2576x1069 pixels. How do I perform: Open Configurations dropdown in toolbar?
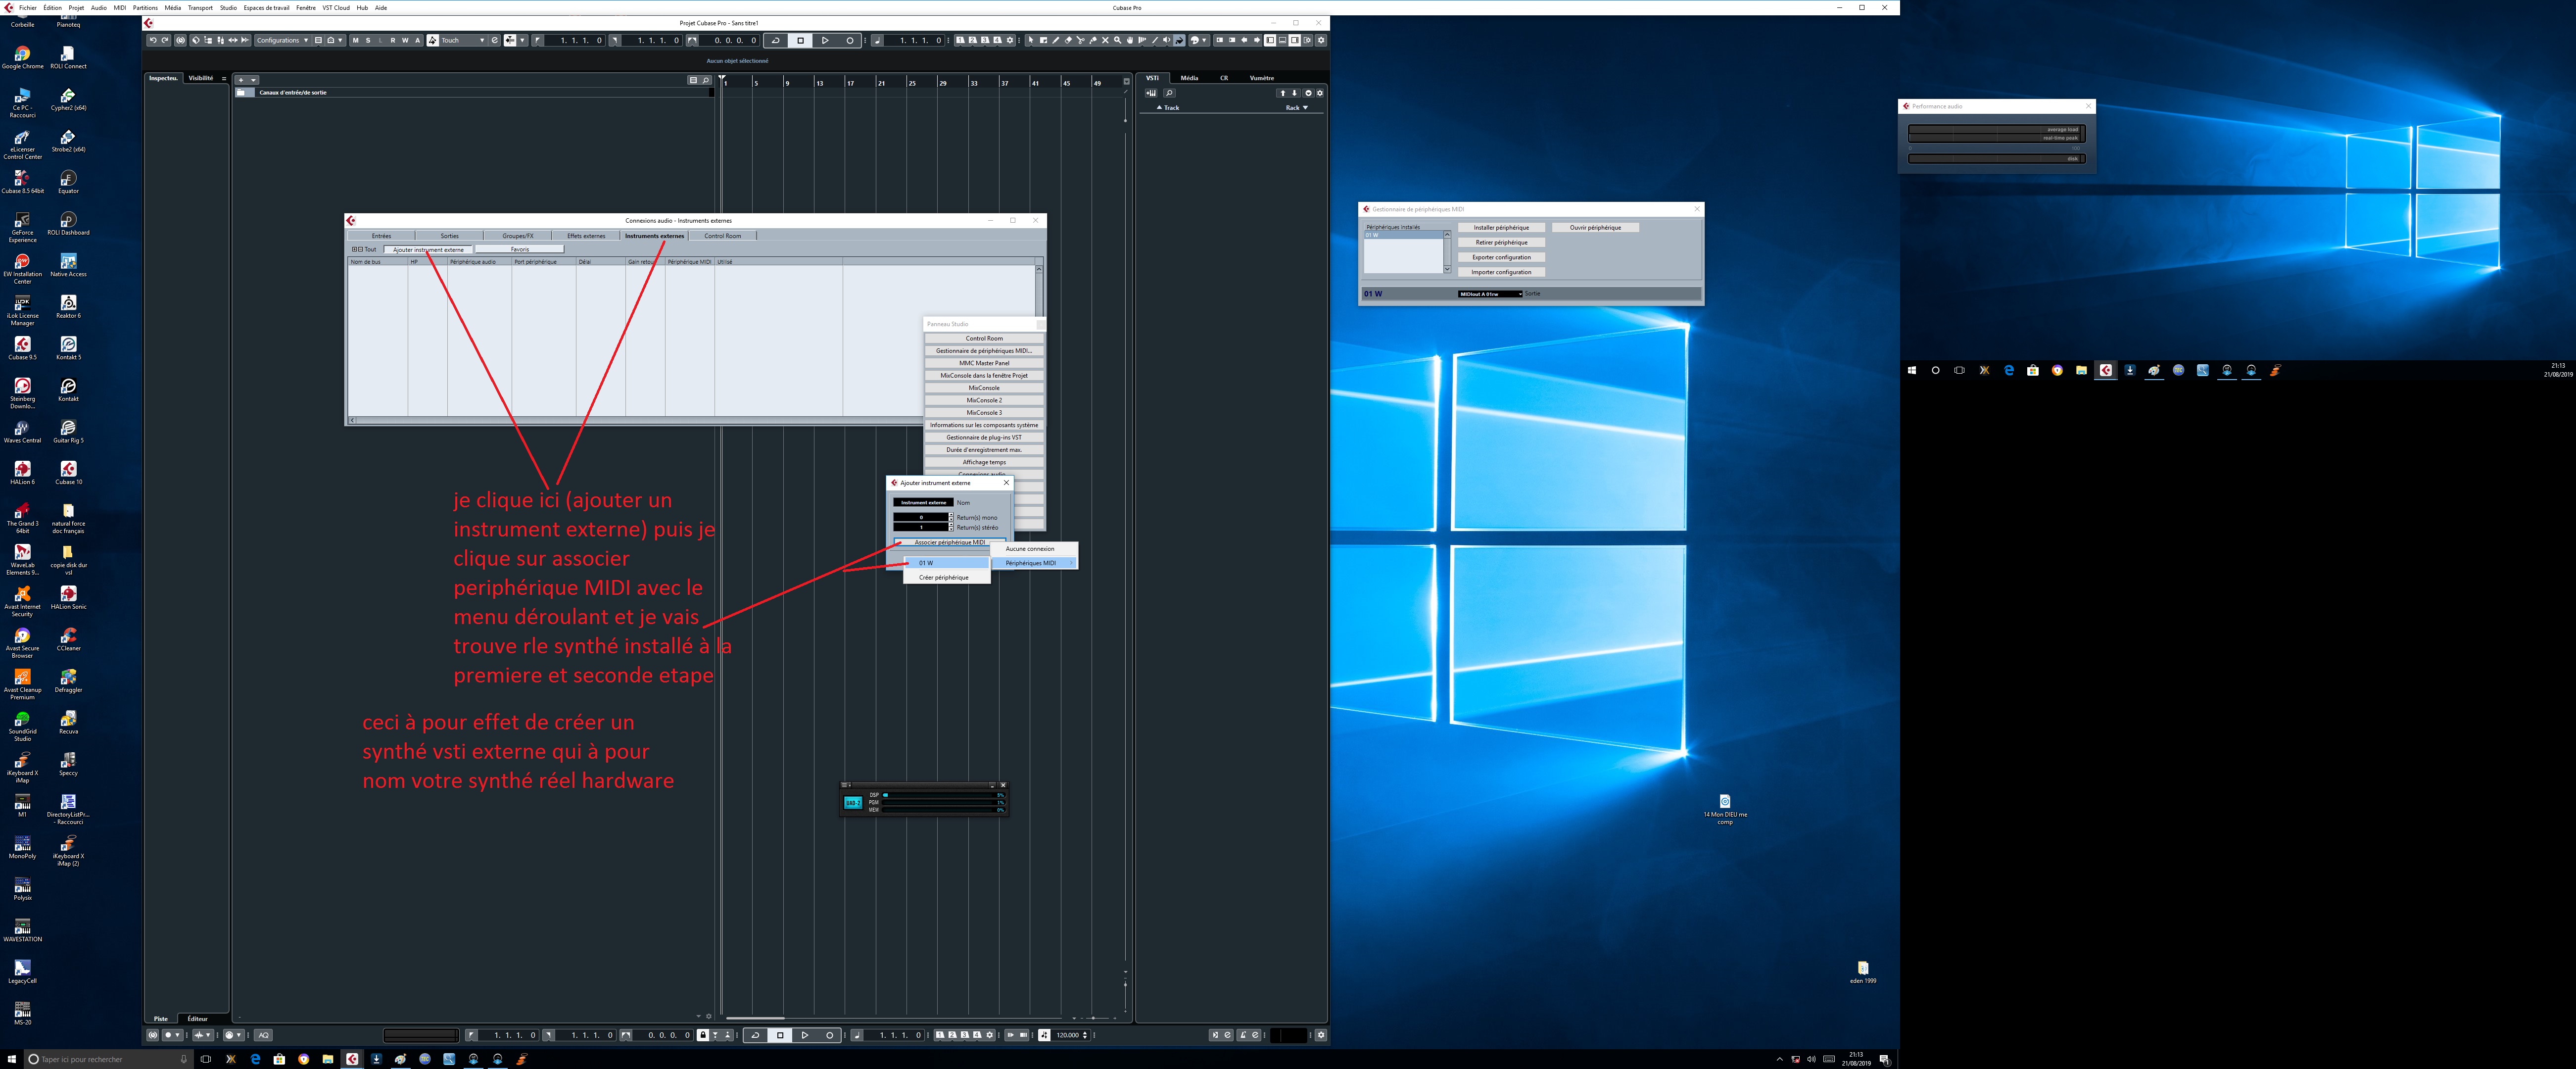282,40
